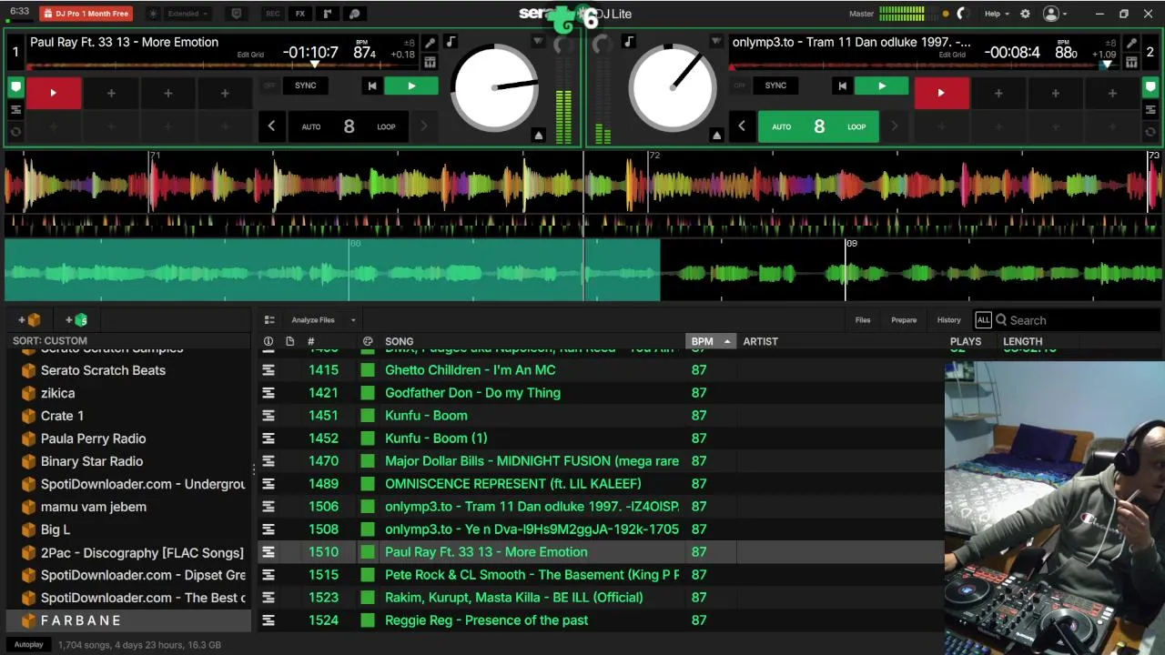Click Edit Grid on deck 1
Viewport: 1165px width, 655px height.
tap(250, 55)
